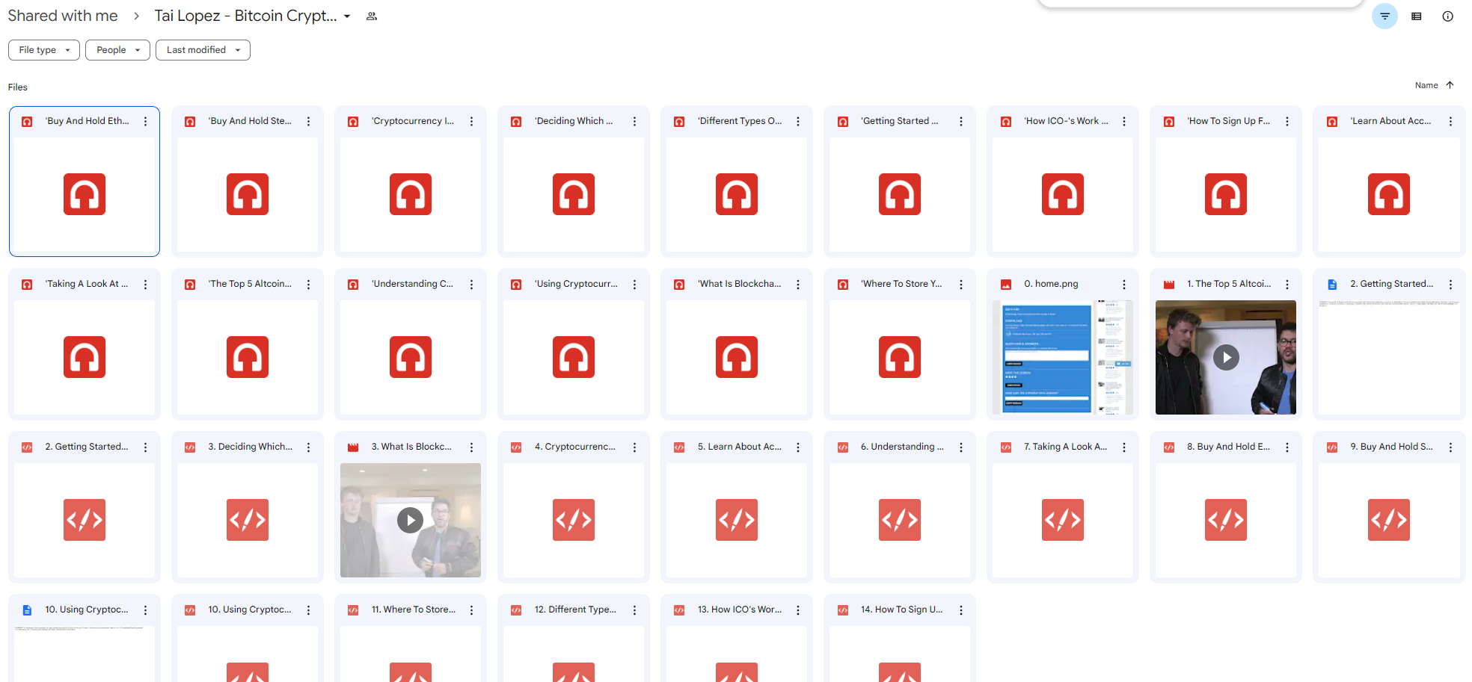Click the image file icon beside 0. home.png
Image resolution: width=1472 pixels, height=682 pixels.
coord(1006,285)
